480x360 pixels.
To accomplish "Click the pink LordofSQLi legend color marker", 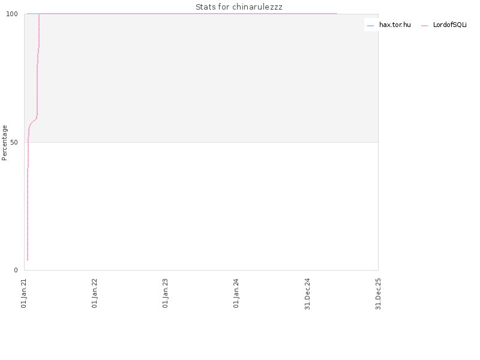I will click(x=424, y=26).
